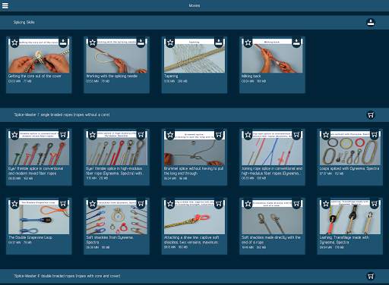Add Lashing Transfilage video to cart

click(x=375, y=204)
